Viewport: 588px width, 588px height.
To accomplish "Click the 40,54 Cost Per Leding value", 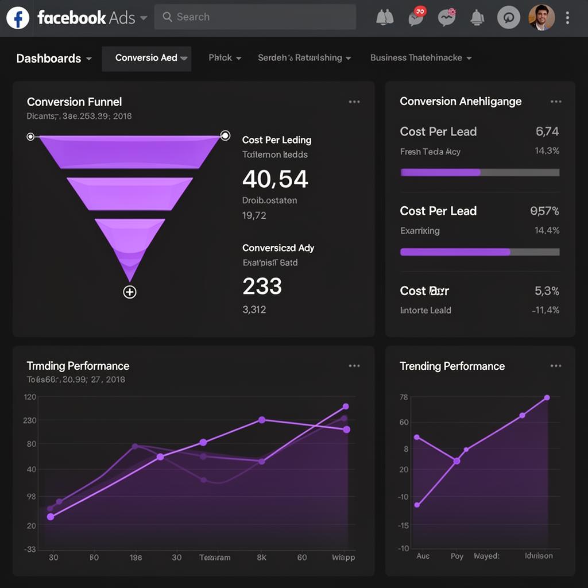I will pos(275,179).
